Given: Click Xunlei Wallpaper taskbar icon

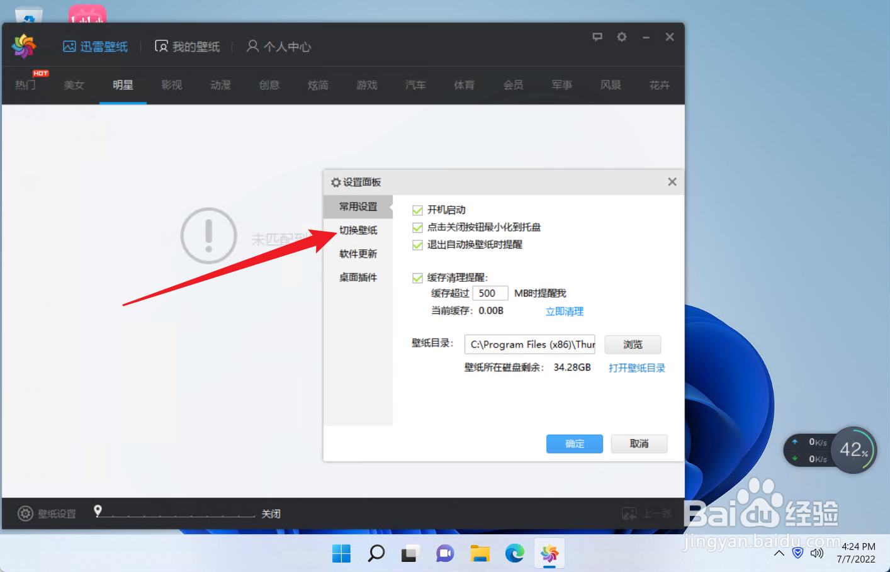Looking at the screenshot, I should coord(549,554).
